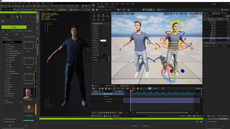The width and height of the screenshot is (230, 129).
Task: Click Save button in Content panel
Action: pyautogui.click(x=26, y=125)
